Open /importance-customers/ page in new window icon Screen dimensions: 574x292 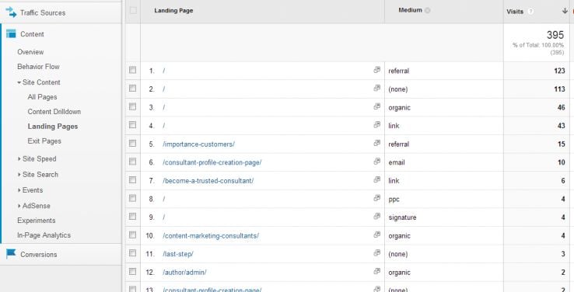(x=376, y=143)
